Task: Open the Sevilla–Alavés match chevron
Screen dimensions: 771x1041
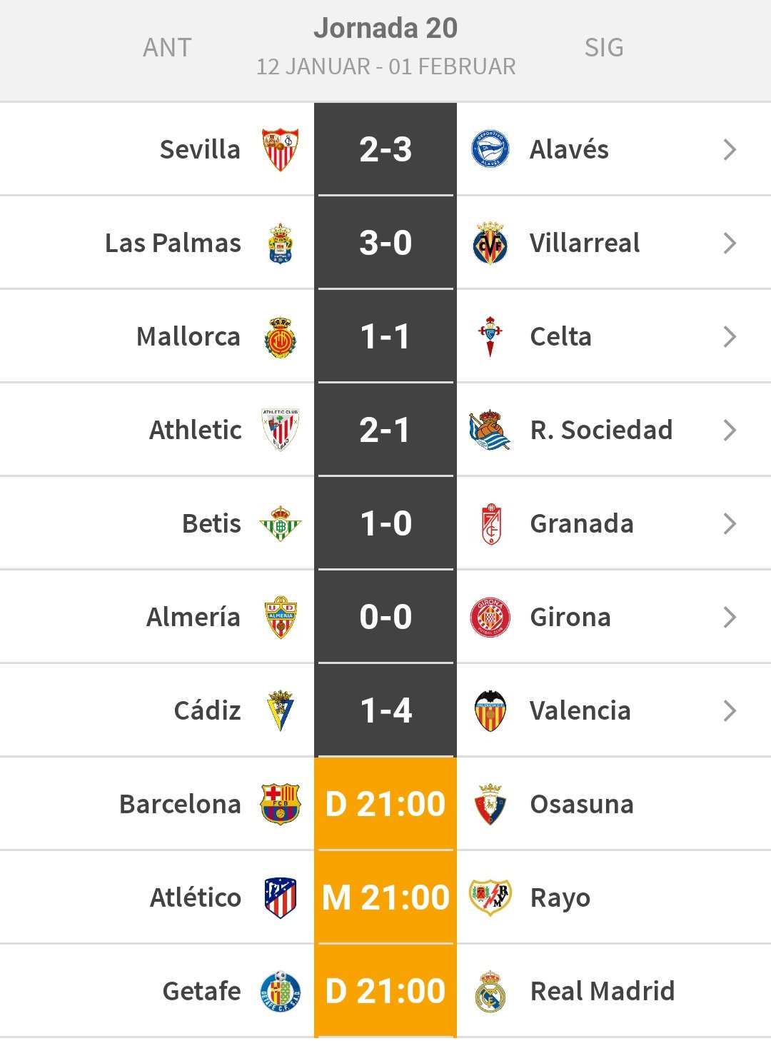Action: click(730, 150)
